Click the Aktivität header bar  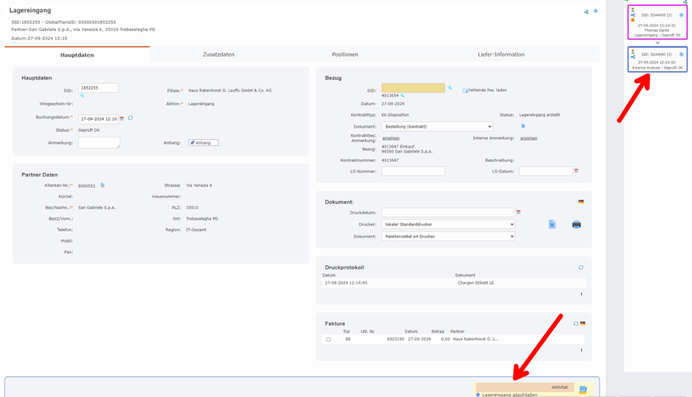524,387
